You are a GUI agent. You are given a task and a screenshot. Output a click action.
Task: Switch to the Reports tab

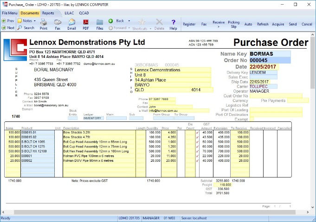(x=48, y=13)
